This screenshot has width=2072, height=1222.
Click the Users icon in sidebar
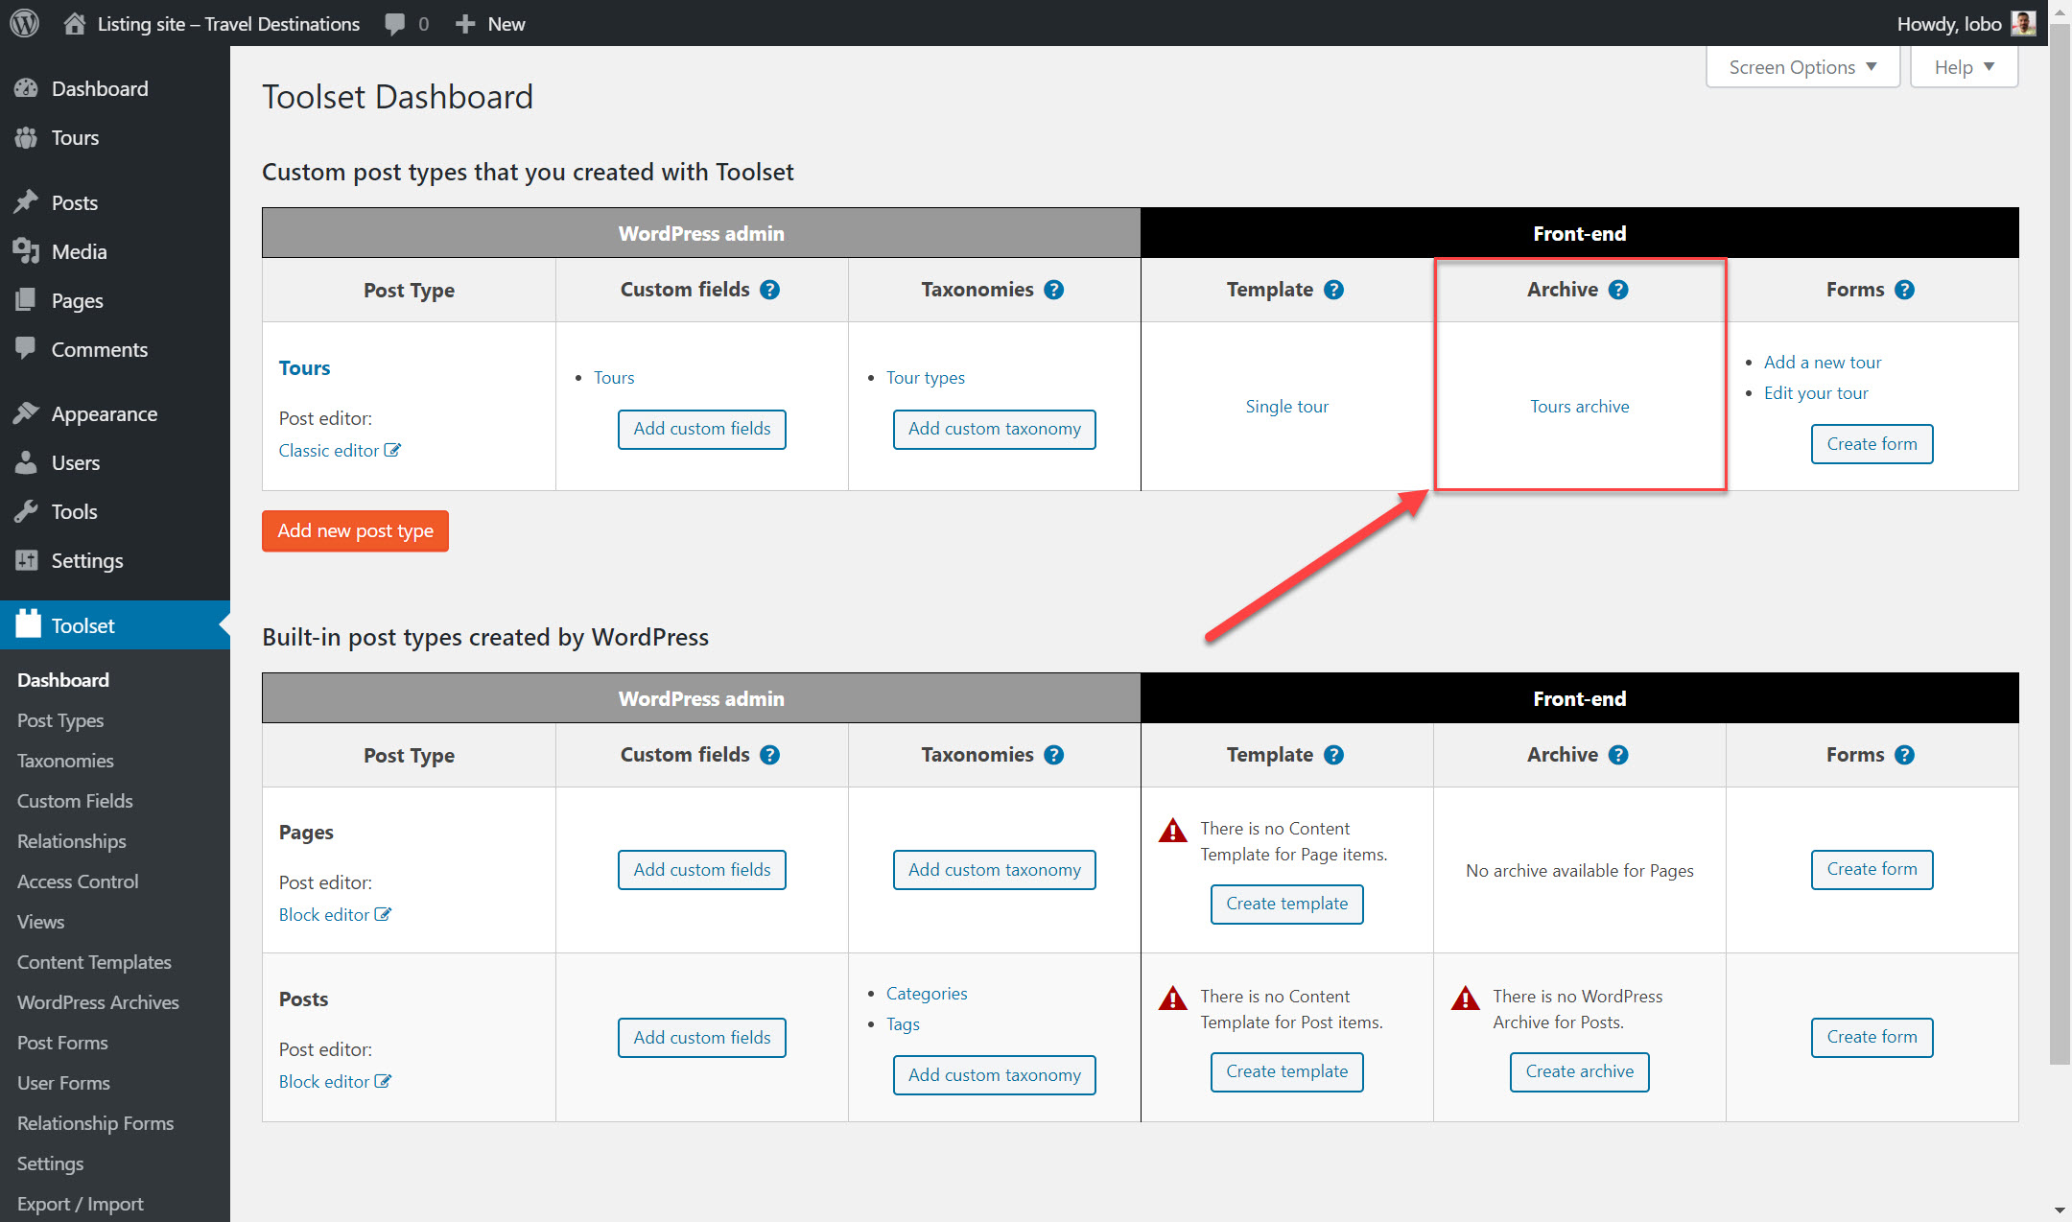point(26,462)
